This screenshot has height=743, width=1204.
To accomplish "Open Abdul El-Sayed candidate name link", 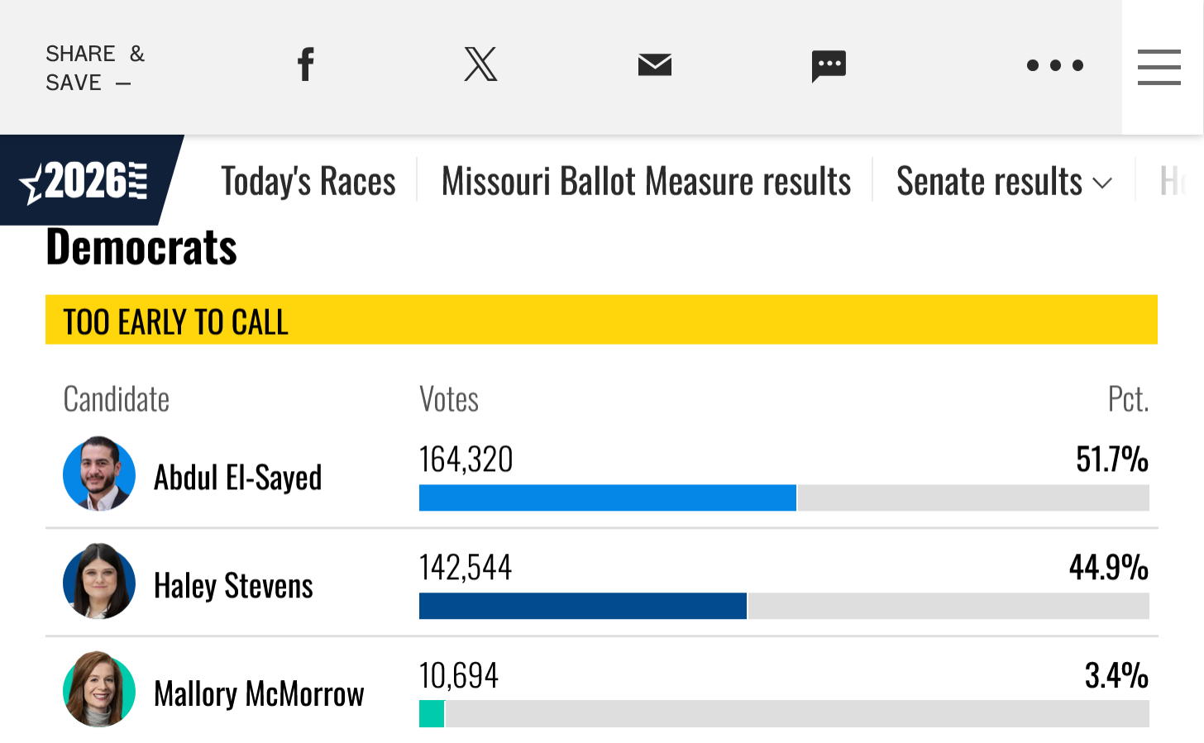I will coord(237,478).
